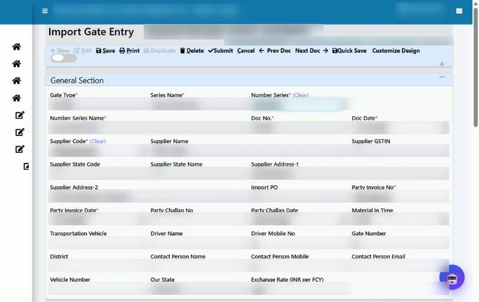The image size is (479, 302).
Task: Click the Supplier Address-1 field
Action: pos(349,174)
